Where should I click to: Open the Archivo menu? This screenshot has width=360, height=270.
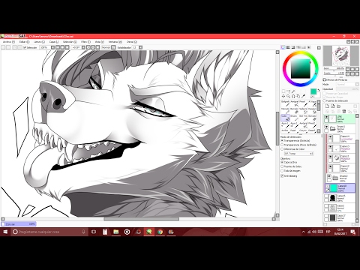[x=9, y=42]
